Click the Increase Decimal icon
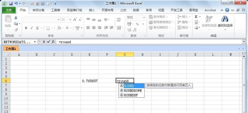Viewport: 248px width, 113px height. tap(129, 30)
